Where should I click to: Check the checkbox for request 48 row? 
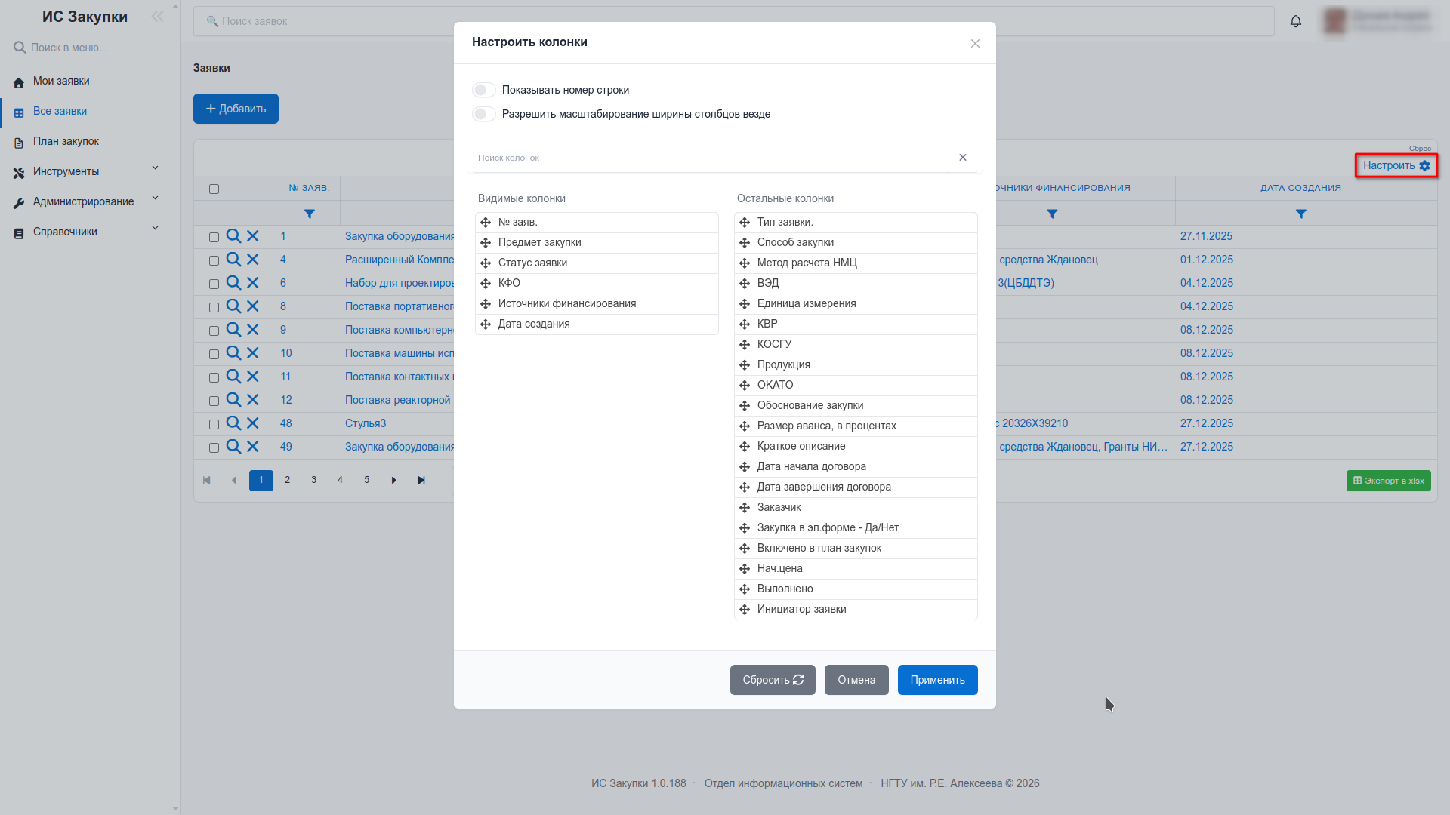[x=214, y=424]
